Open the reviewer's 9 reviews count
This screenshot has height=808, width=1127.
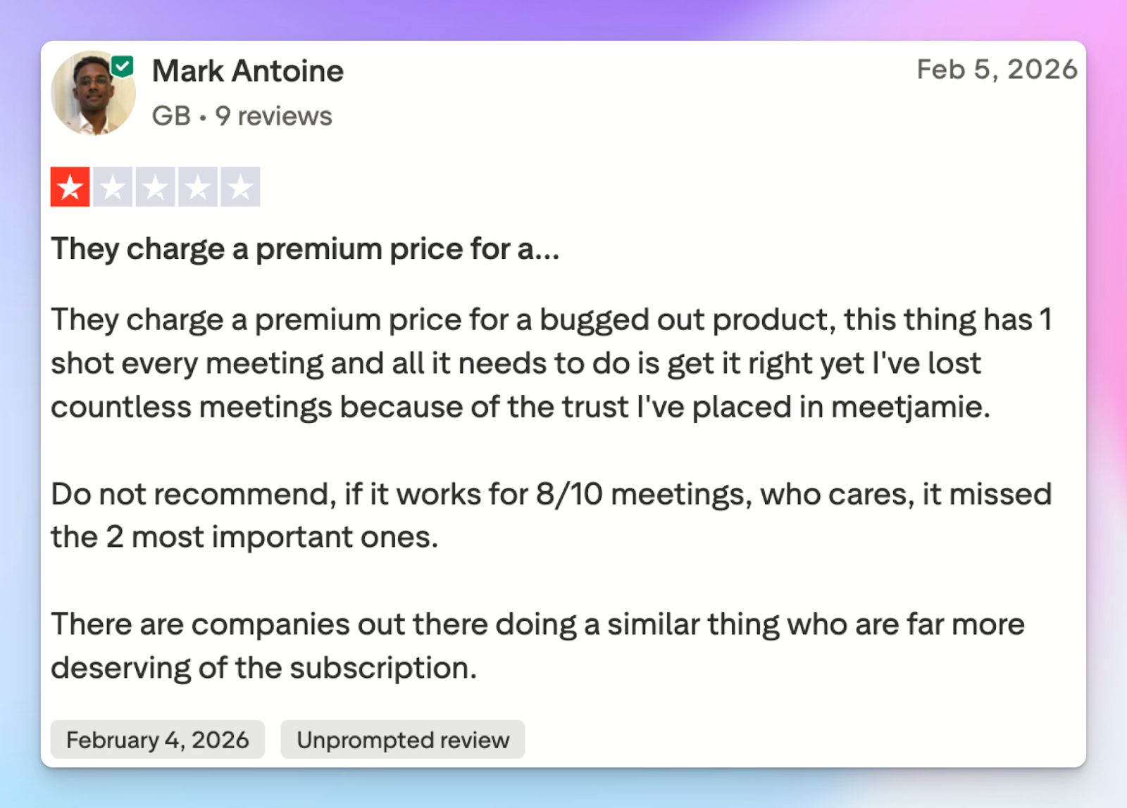point(273,116)
